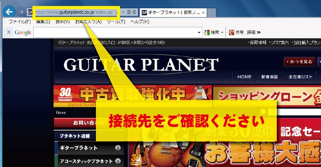The image size is (321, 167).
Task: Expand the Google search box history dropdown
Action: tap(199, 33)
